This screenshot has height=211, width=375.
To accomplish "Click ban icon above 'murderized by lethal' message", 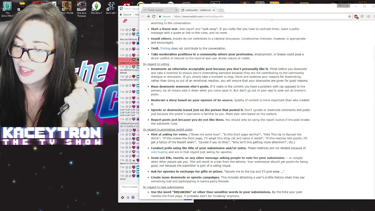I will click(127, 77).
